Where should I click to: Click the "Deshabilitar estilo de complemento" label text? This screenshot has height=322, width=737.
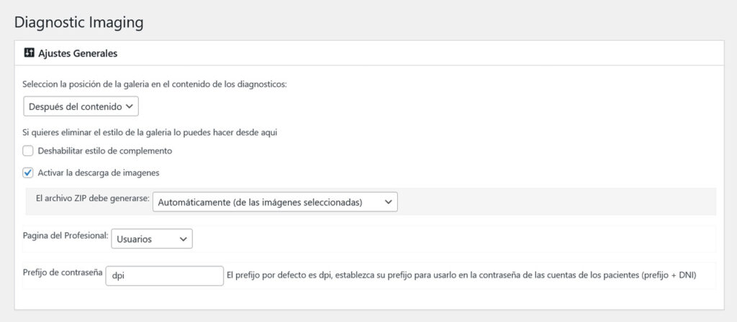(105, 151)
